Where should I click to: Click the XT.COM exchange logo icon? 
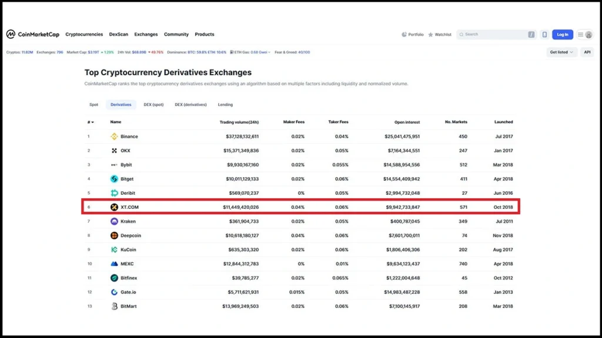114,207
